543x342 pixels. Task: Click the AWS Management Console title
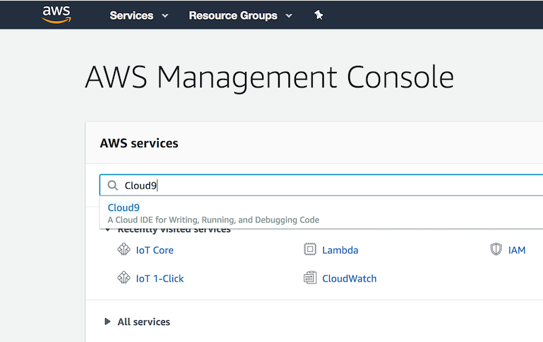[x=269, y=77]
